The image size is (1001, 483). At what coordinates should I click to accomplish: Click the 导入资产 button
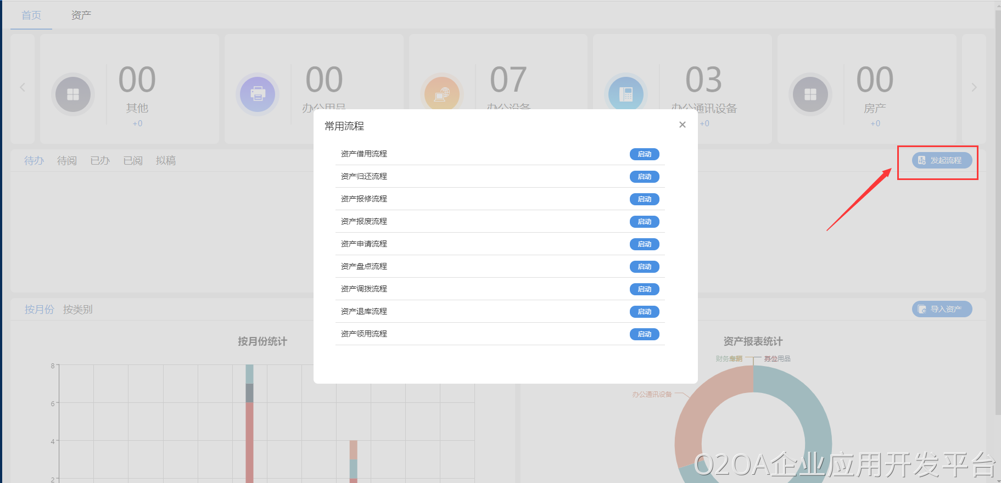pyautogui.click(x=942, y=309)
